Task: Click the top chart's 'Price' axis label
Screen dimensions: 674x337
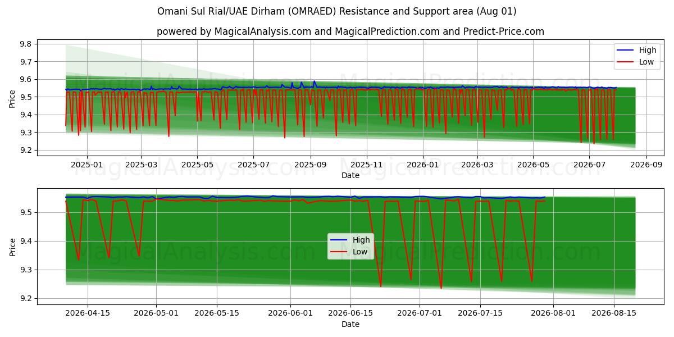Action: click(12, 98)
